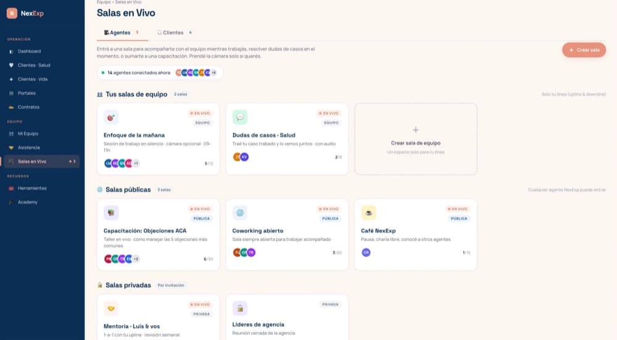The image size is (617, 340).
Task: Click Salas privadas lock header icon
Action: pyautogui.click(x=99, y=285)
